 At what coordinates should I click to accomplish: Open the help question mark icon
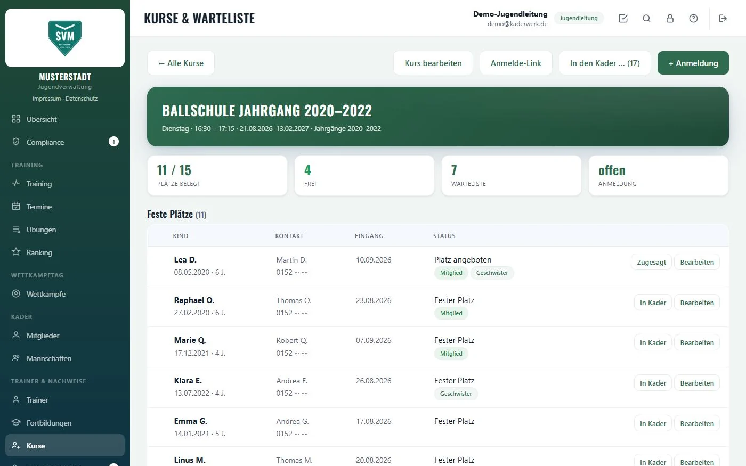pyautogui.click(x=693, y=19)
